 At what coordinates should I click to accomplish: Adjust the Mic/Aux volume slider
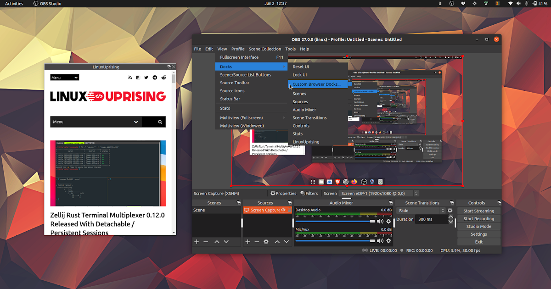click(x=336, y=241)
